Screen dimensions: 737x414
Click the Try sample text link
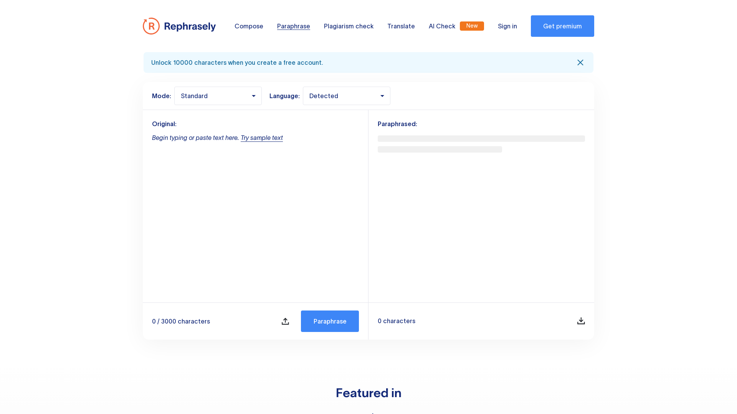pos(262,138)
